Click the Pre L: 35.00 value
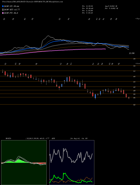Screen dimensions: 140x185 coord(87,11)
